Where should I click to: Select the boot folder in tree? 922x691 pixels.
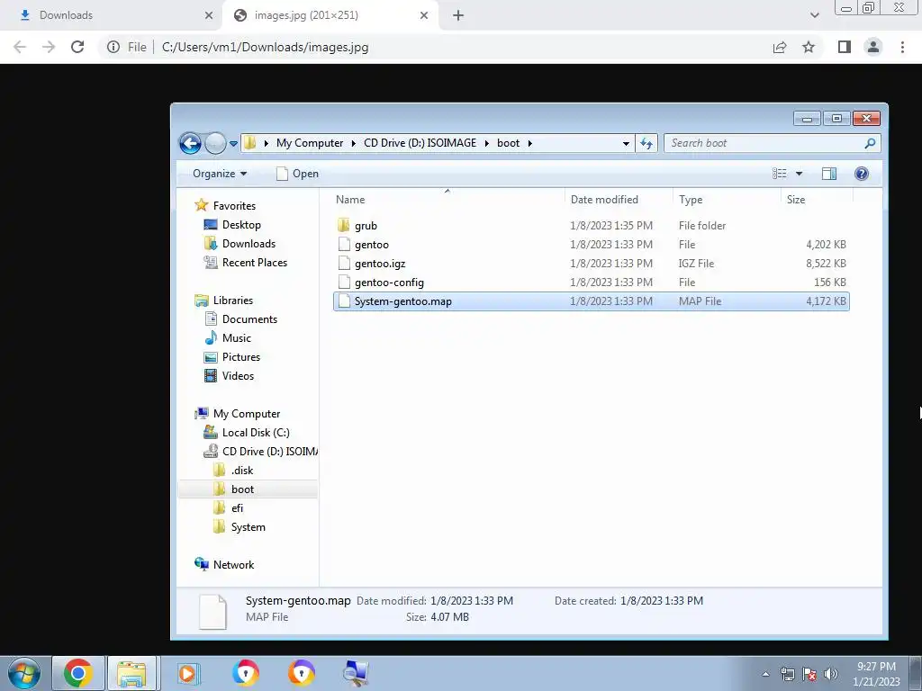coord(242,489)
